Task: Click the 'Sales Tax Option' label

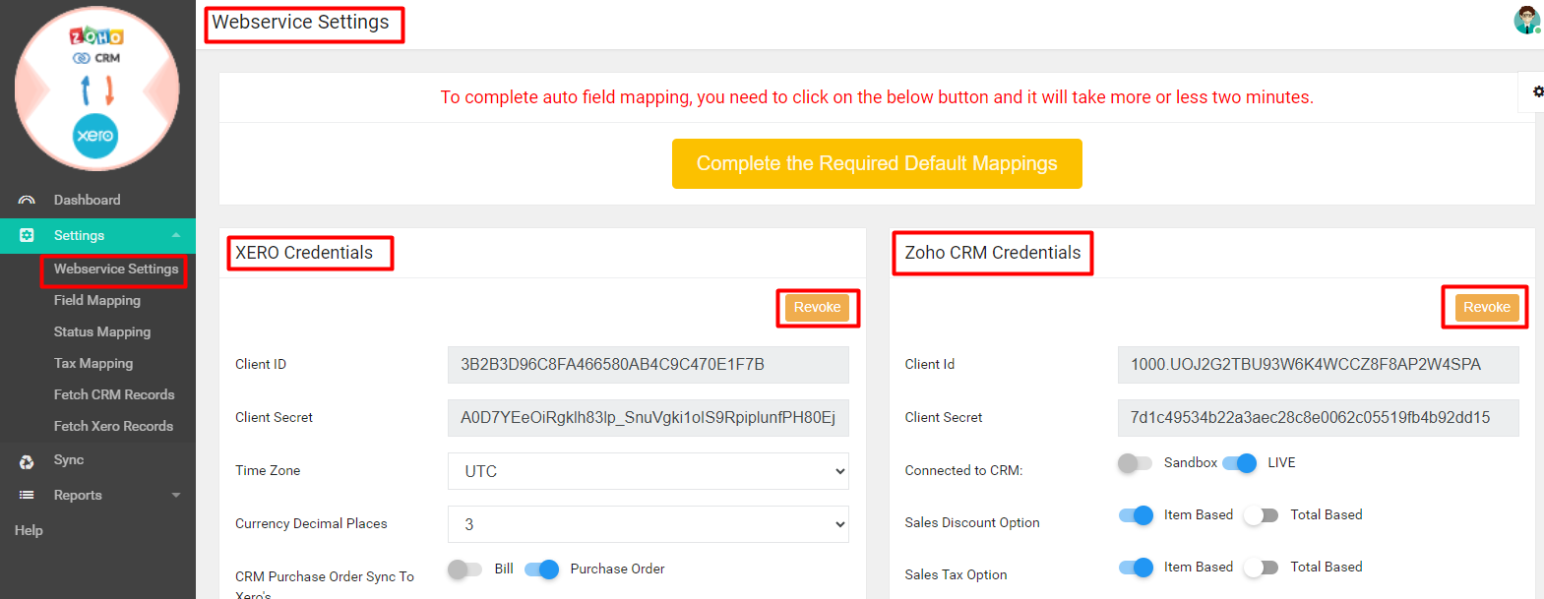Action: click(x=956, y=574)
